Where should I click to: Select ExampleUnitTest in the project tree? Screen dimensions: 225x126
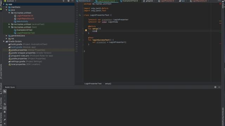point(24,30)
